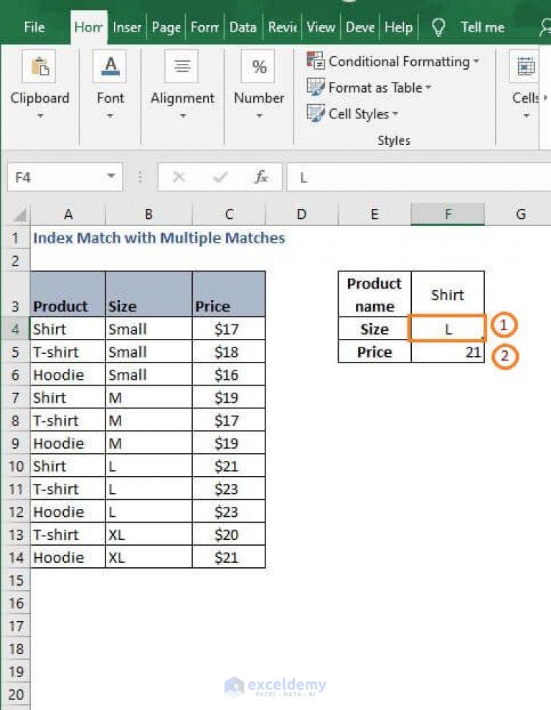
Task: Select the lookup cell containing Shirt in column F
Action: click(448, 294)
